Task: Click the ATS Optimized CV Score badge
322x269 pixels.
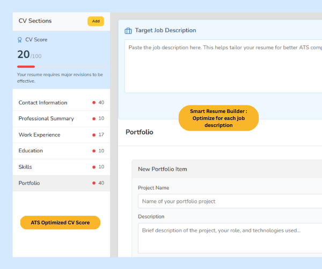Action: click(x=60, y=222)
